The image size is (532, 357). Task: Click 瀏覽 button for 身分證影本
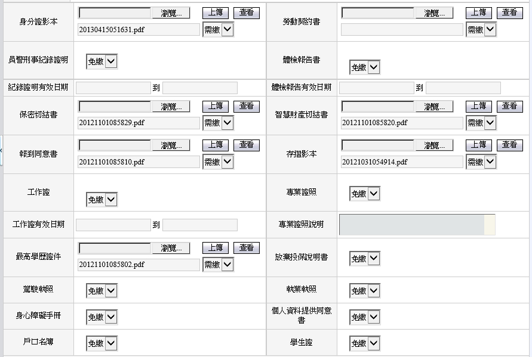tap(171, 13)
